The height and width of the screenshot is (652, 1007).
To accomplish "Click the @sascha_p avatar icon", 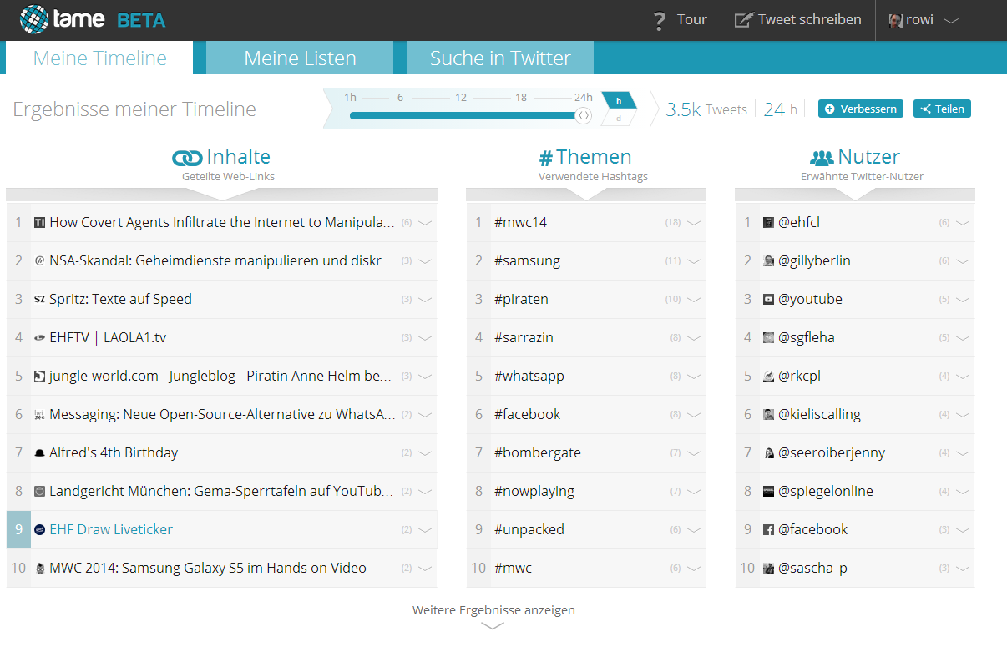I will tap(769, 569).
